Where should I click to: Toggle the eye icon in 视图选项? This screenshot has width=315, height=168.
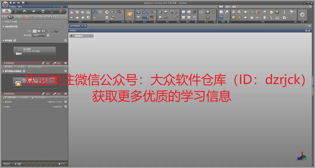pos(71,36)
